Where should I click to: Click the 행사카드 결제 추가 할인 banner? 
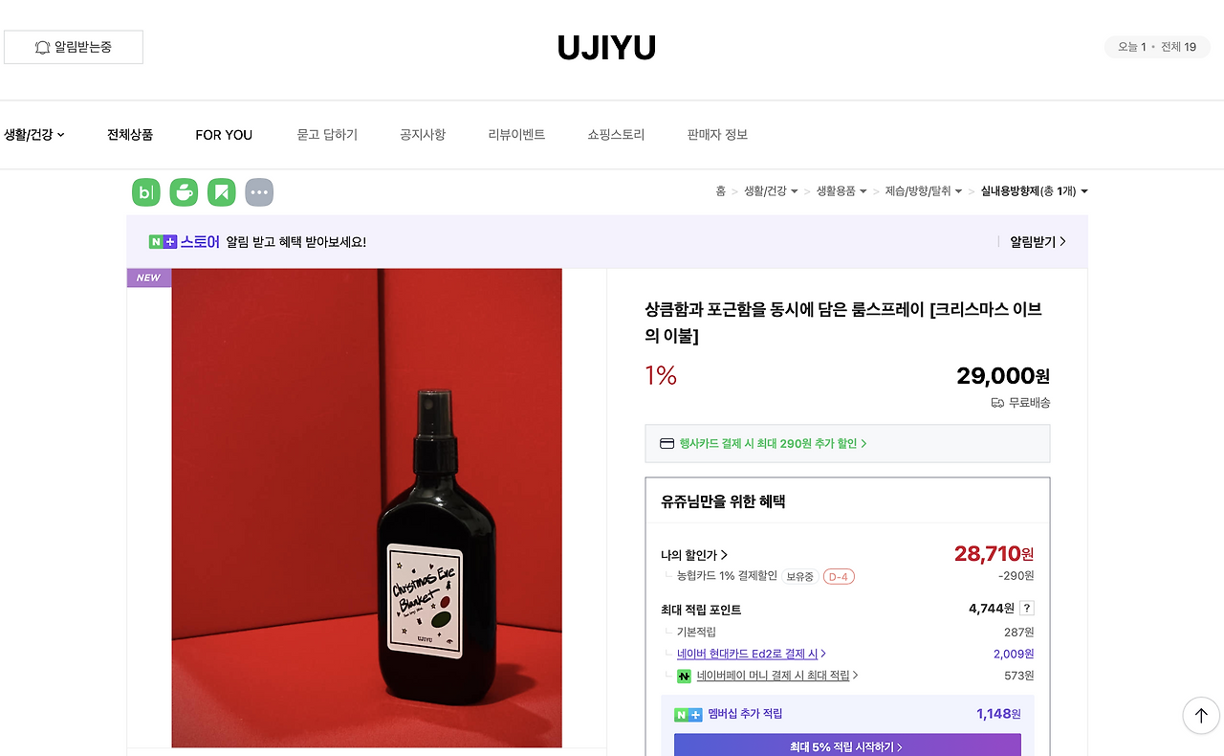847,444
